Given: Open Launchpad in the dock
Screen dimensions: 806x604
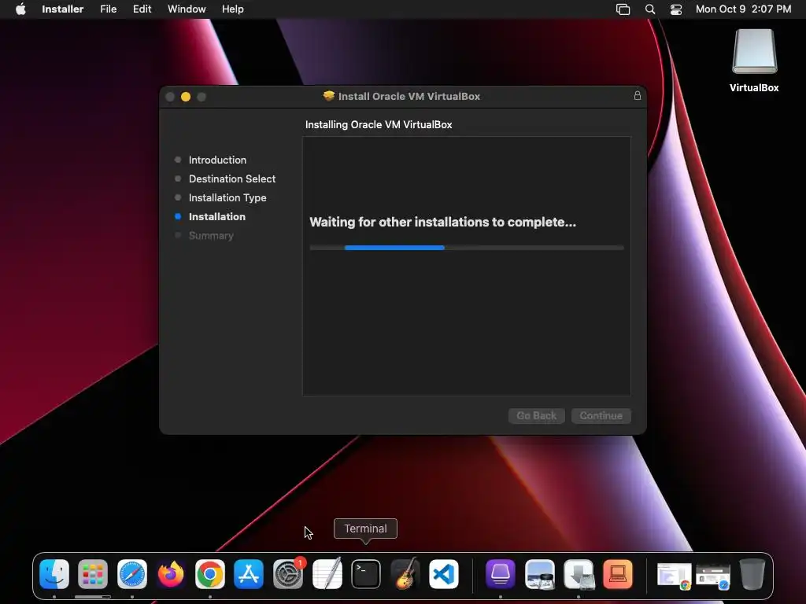Looking at the screenshot, I should [93, 574].
